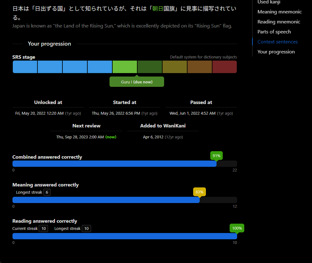Click the Reading answered correctly progress bar
Image resolution: width=312 pixels, height=263 pixels.
pyautogui.click(x=125, y=236)
